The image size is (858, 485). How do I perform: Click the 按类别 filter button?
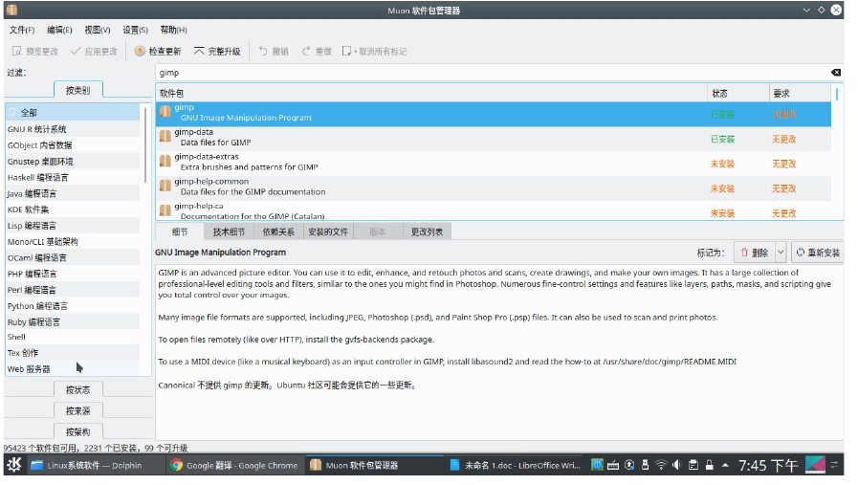pyautogui.click(x=77, y=90)
